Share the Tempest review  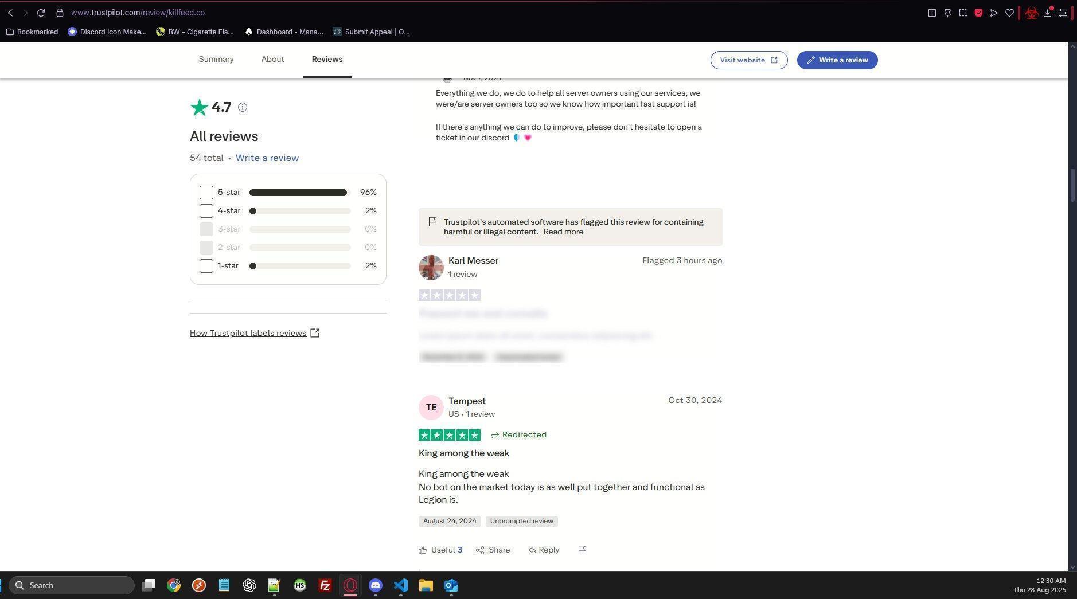coord(493,550)
